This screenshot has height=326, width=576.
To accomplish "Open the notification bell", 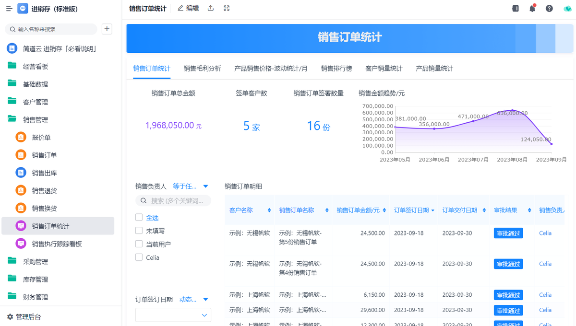I will pyautogui.click(x=532, y=9).
